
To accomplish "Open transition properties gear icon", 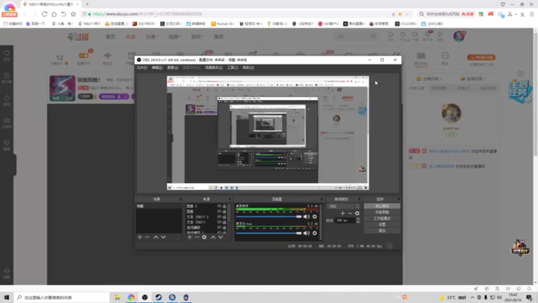I will click(x=357, y=213).
